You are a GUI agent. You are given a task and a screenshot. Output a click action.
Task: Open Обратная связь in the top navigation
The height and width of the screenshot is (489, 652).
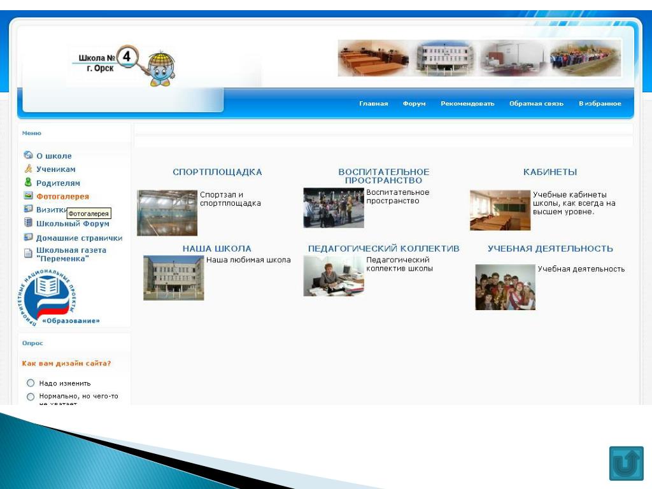point(536,104)
